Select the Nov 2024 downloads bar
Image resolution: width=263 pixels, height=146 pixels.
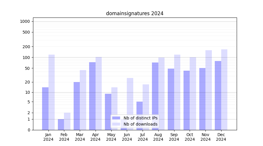click(x=209, y=90)
